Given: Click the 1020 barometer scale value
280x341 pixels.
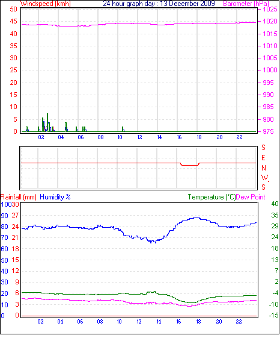Looking at the screenshot, I should click(x=270, y=21).
